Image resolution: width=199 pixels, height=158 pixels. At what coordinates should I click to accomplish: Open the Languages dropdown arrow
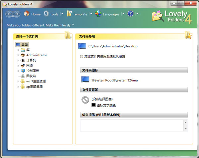coord(123,14)
